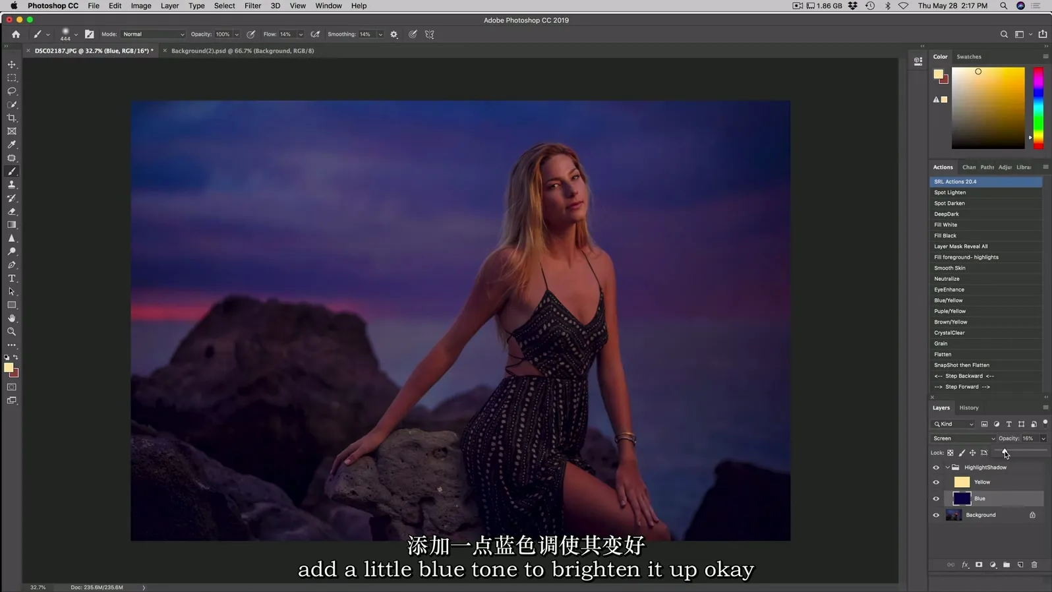
Task: Delete layer using trash icon
Action: [x=1034, y=565]
